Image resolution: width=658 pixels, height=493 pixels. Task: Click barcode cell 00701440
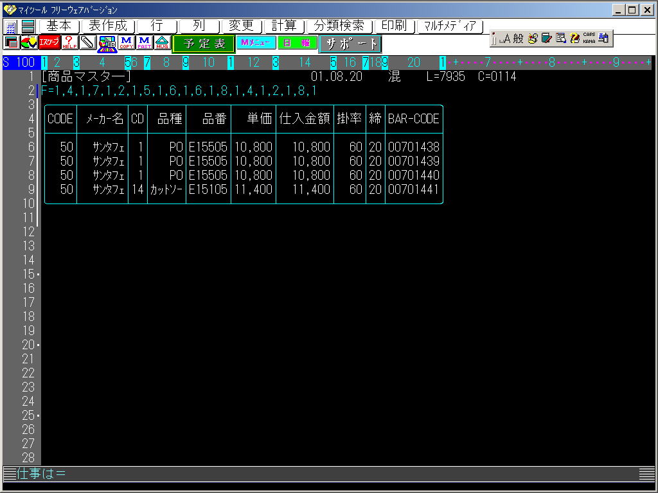414,175
